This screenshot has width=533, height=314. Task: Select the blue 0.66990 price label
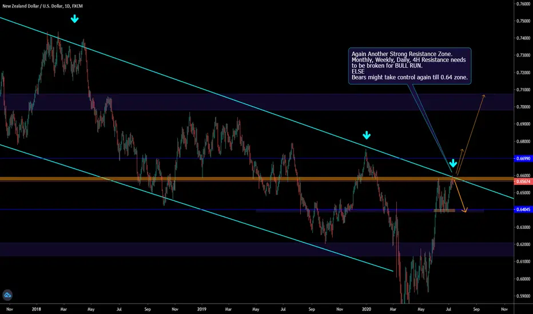pyautogui.click(x=523, y=159)
